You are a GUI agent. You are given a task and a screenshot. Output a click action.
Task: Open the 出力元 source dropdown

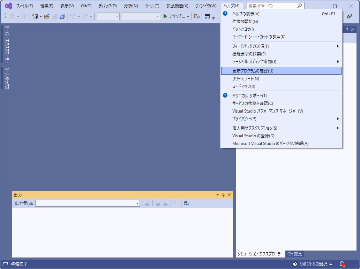point(137,203)
